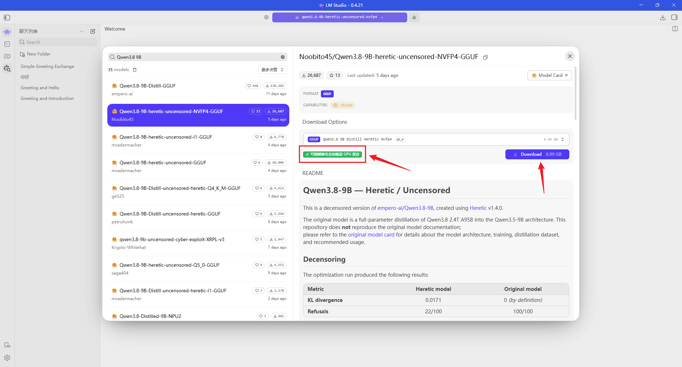Toggle the left sidebar panel icon
The height and width of the screenshot is (367, 682).
7,17
